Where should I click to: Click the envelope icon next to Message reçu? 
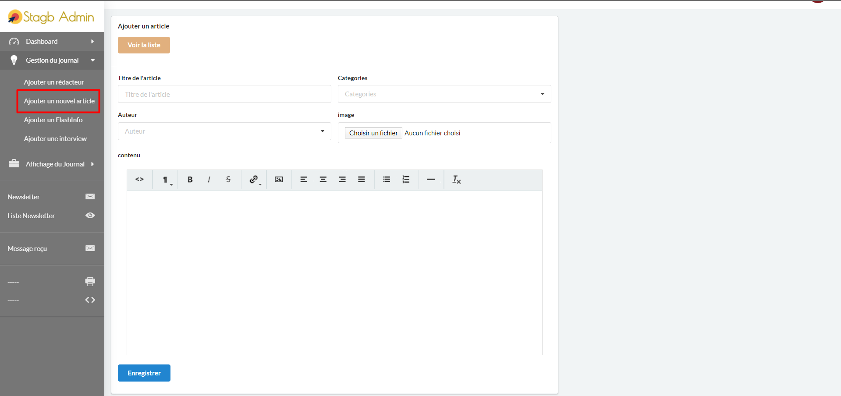tap(90, 248)
